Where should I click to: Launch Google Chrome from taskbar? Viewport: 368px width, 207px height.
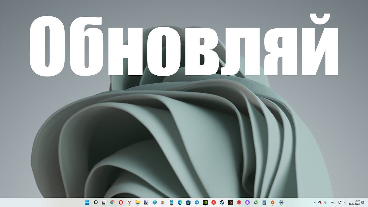pos(112,202)
